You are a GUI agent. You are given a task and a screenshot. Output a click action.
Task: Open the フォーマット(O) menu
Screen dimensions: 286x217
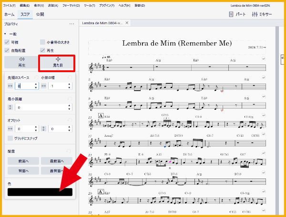[x=71, y=5]
